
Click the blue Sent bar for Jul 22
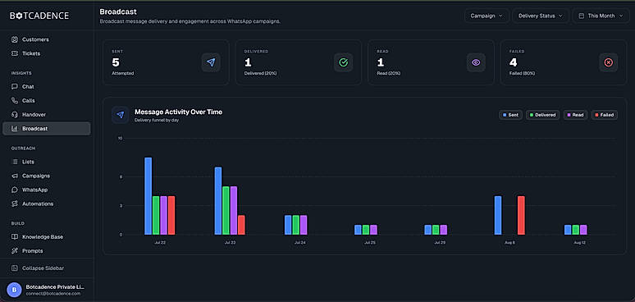coord(148,196)
